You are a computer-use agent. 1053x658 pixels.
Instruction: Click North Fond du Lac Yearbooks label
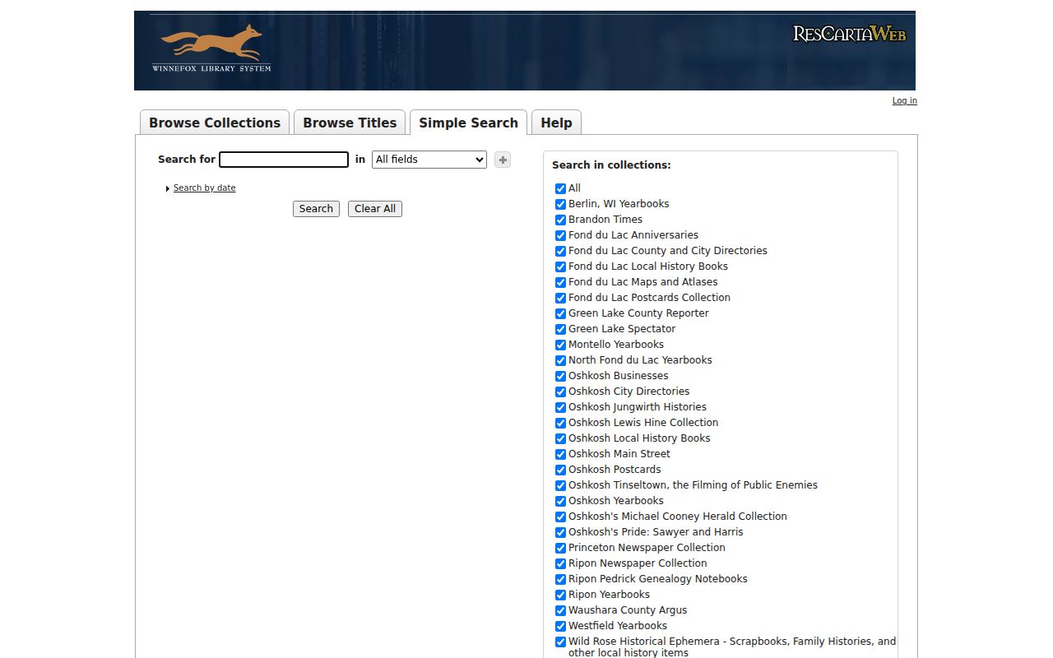(x=640, y=360)
